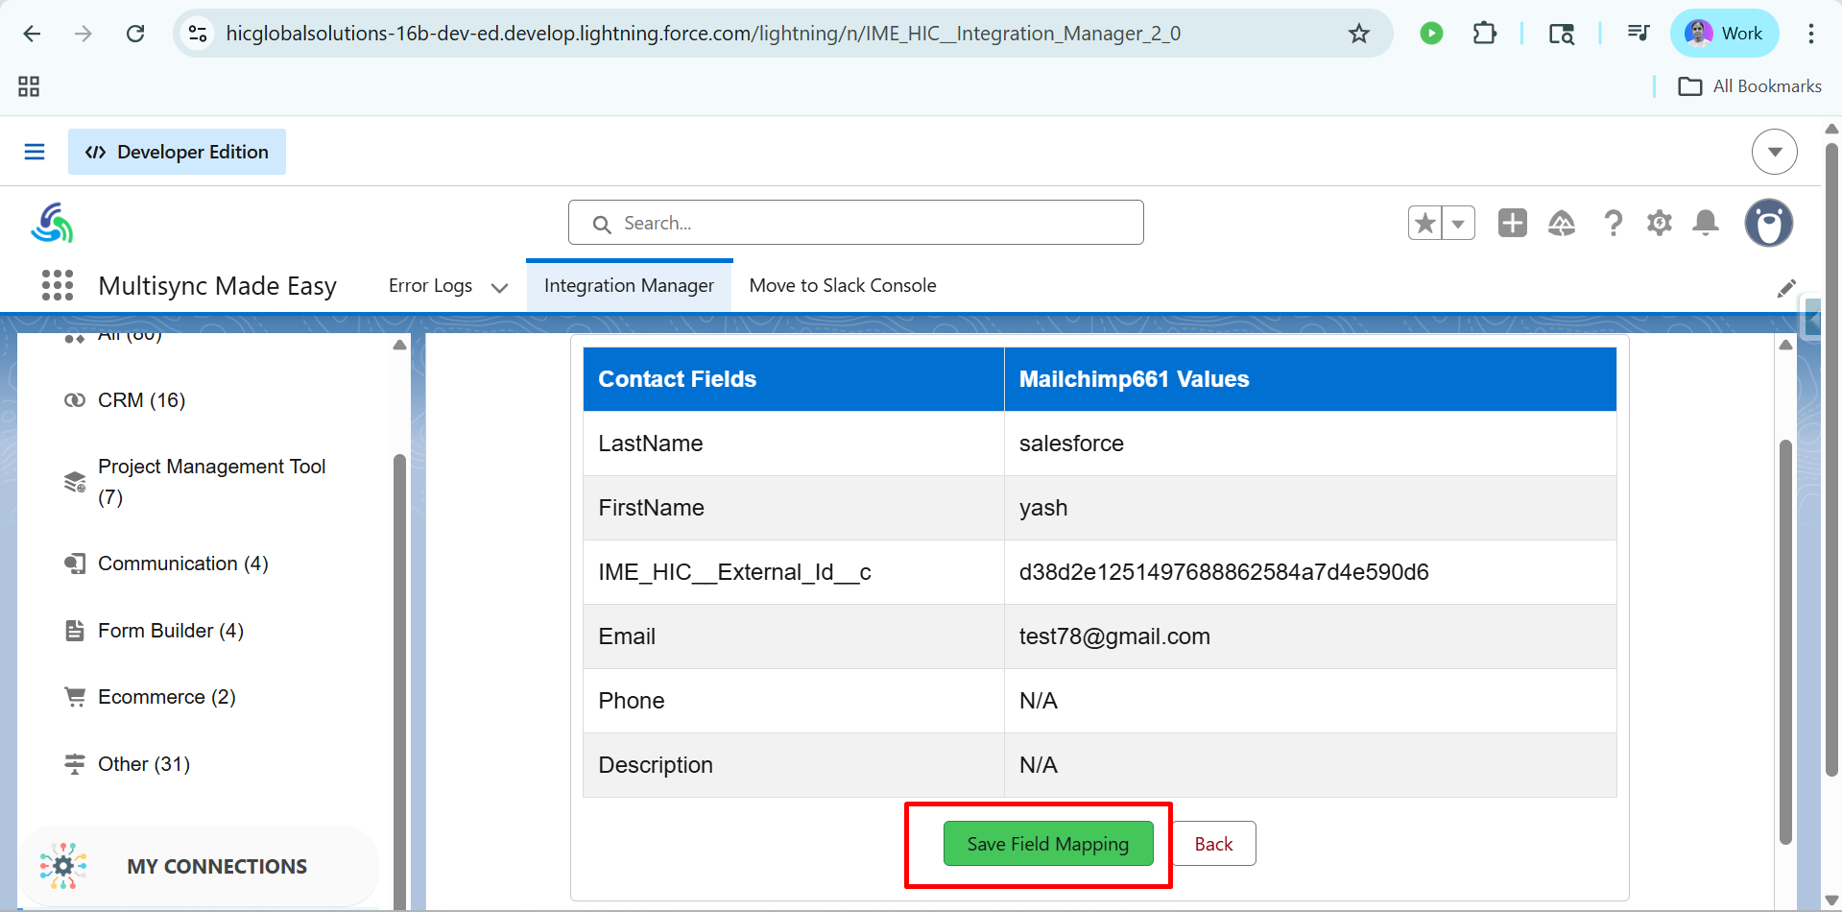Open the user profile avatar
This screenshot has width=1842, height=912.
[x=1769, y=224]
